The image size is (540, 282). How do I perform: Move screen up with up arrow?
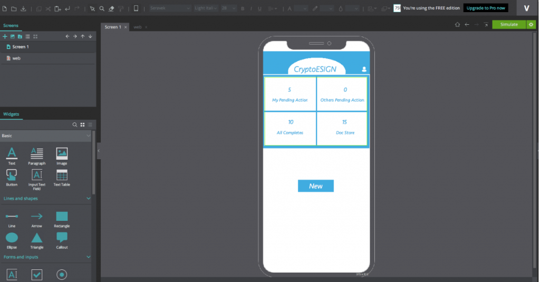pos(83,36)
